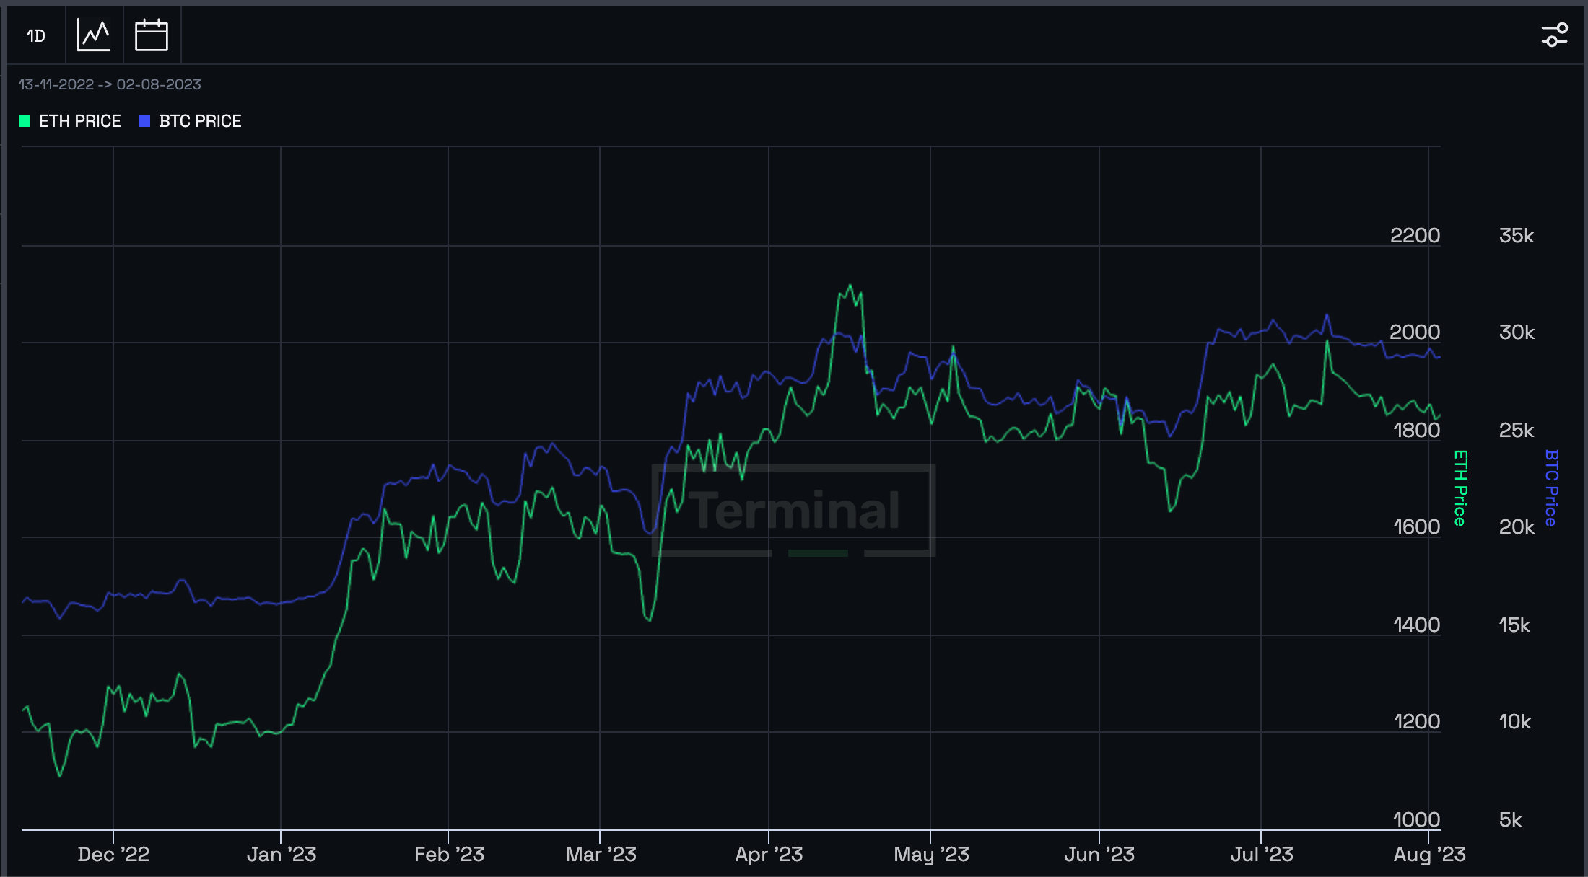The image size is (1588, 877).
Task: Click the Jun '23 x-axis label
Action: coord(1099,855)
